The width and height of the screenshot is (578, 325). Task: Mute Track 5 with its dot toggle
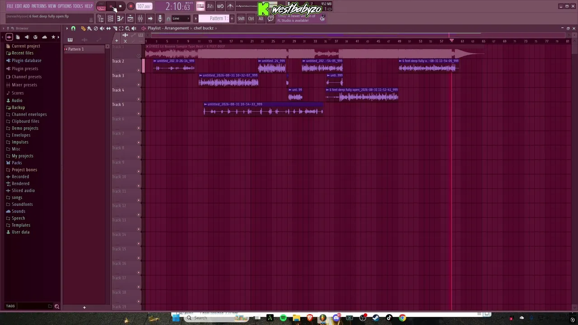(139, 114)
